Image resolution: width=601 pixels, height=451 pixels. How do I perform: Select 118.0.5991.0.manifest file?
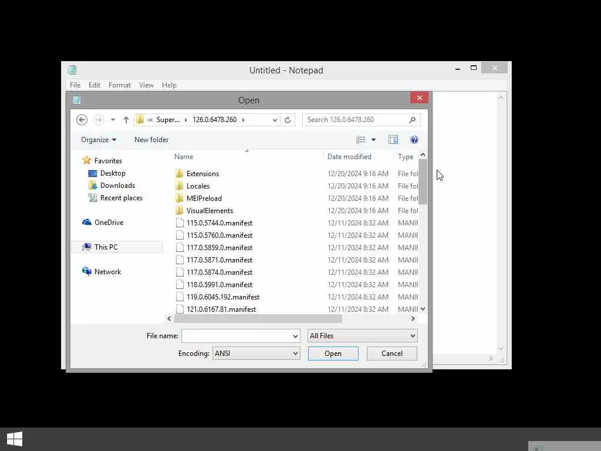click(220, 284)
